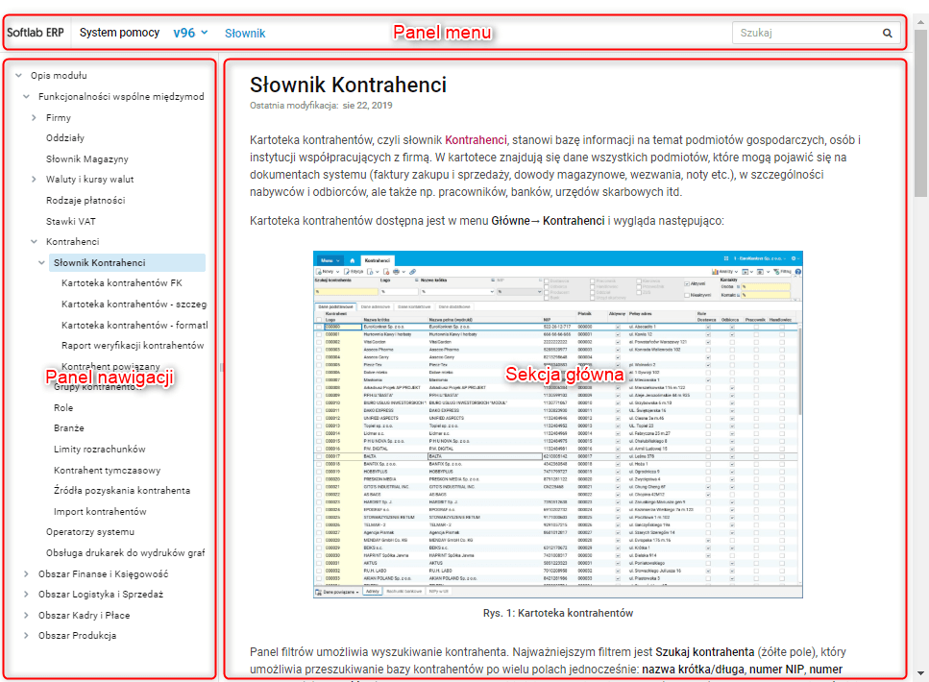Click the Kontrahenci link in the first paragraph

pos(476,140)
